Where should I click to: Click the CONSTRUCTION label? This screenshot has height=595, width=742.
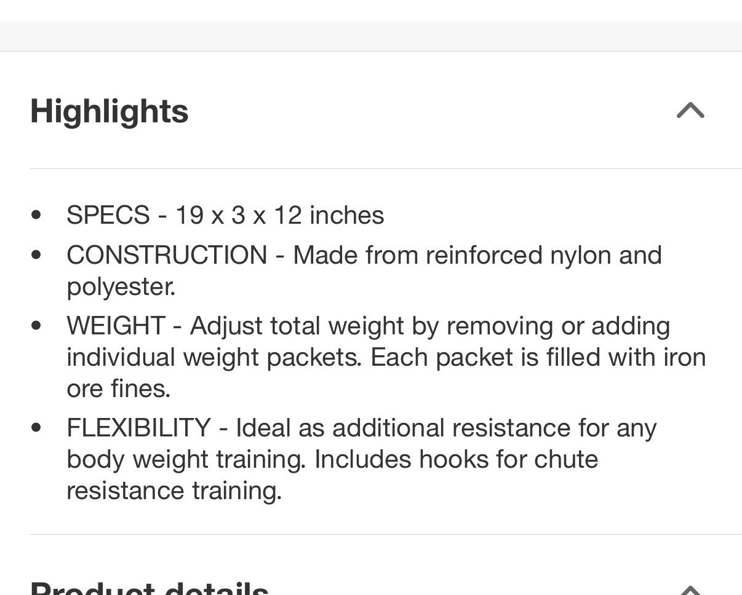pos(167,255)
